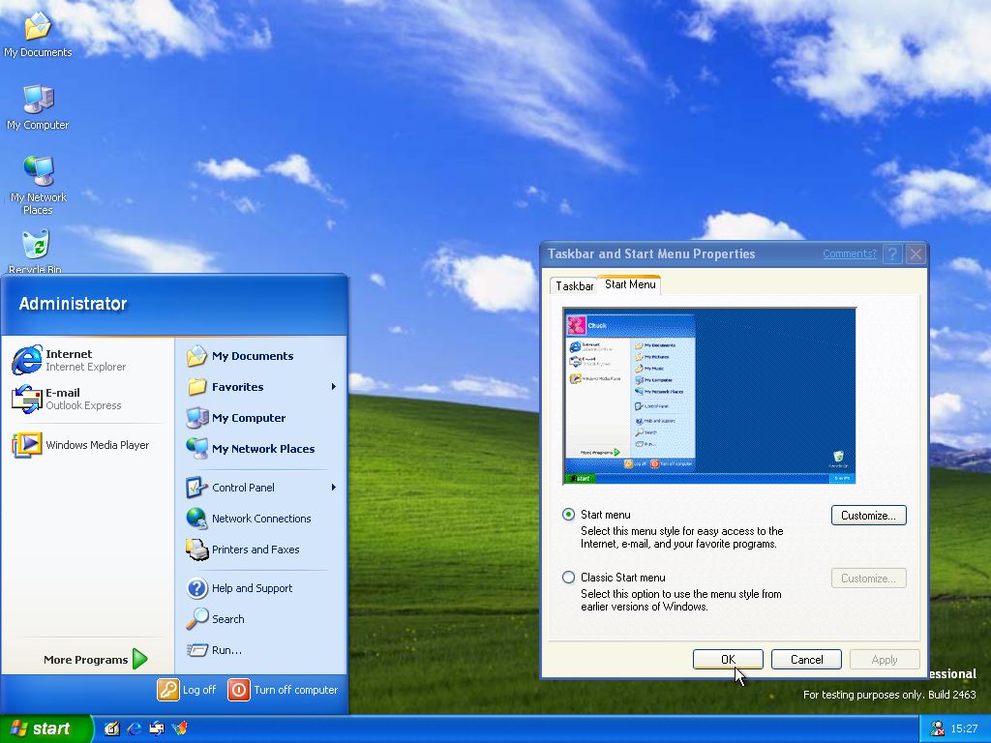This screenshot has width=991, height=743.
Task: Expand the Favorites submenu arrow
Action: tap(333, 387)
